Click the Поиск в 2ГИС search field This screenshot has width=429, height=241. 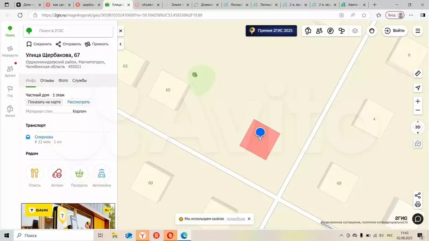tap(73, 31)
